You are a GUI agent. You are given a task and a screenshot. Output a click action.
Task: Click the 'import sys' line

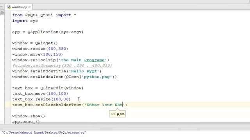(x=25, y=21)
